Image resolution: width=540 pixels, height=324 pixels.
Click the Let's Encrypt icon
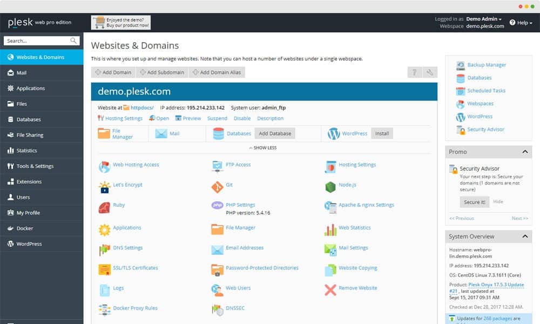pyautogui.click(x=104, y=187)
